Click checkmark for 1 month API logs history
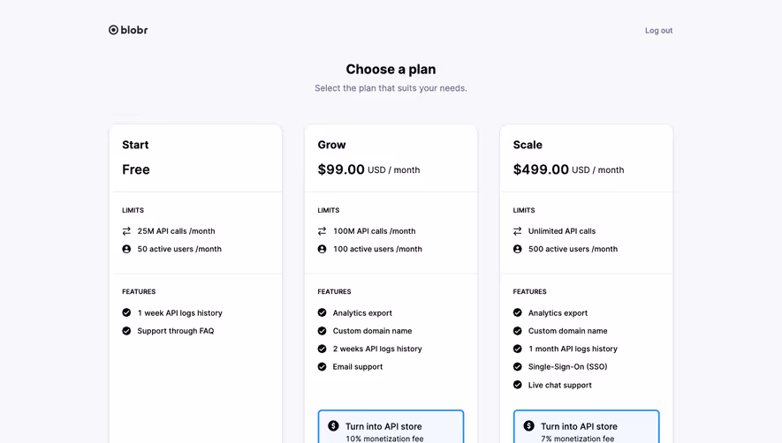The width and height of the screenshot is (782, 443). click(518, 349)
